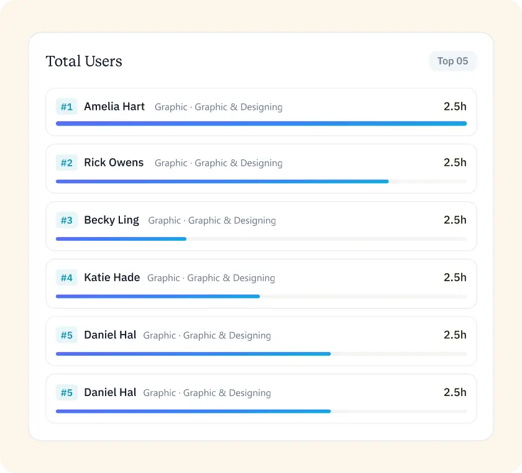The width and height of the screenshot is (522, 473).
Task: Select the bottom Daniel Hal card
Action: 261,399
